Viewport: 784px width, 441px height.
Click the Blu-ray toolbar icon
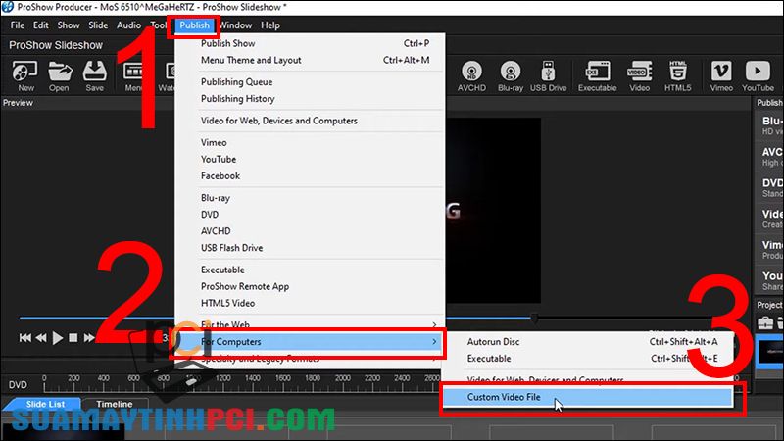510,75
